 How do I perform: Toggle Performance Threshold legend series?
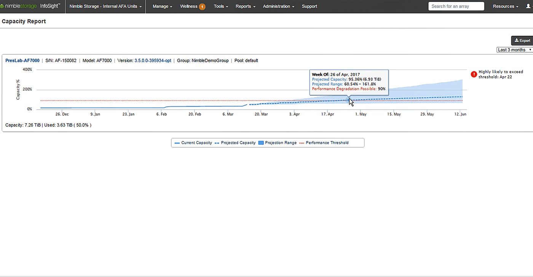(x=324, y=143)
